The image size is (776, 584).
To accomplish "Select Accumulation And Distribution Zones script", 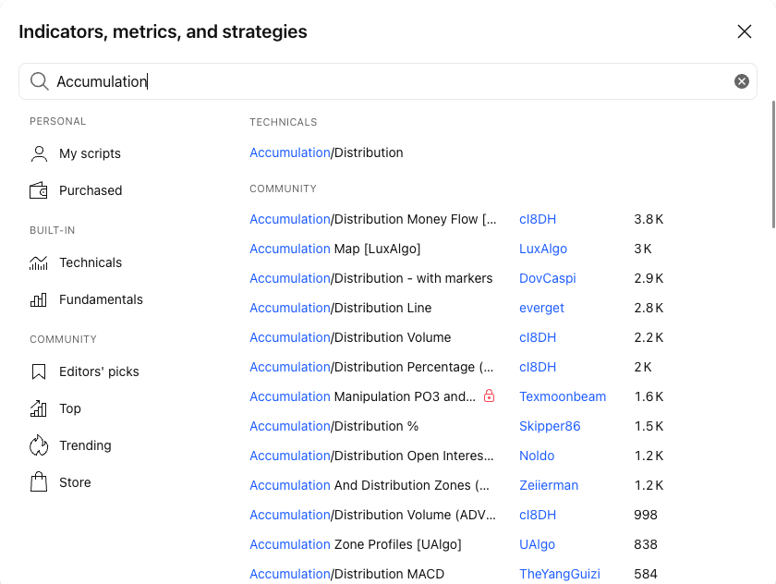I will [370, 485].
